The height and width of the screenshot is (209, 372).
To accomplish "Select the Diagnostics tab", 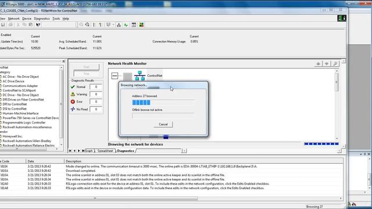I will [126, 151].
